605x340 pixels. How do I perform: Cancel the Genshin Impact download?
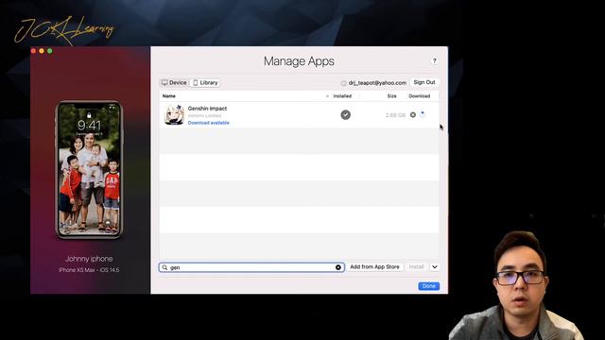(413, 115)
